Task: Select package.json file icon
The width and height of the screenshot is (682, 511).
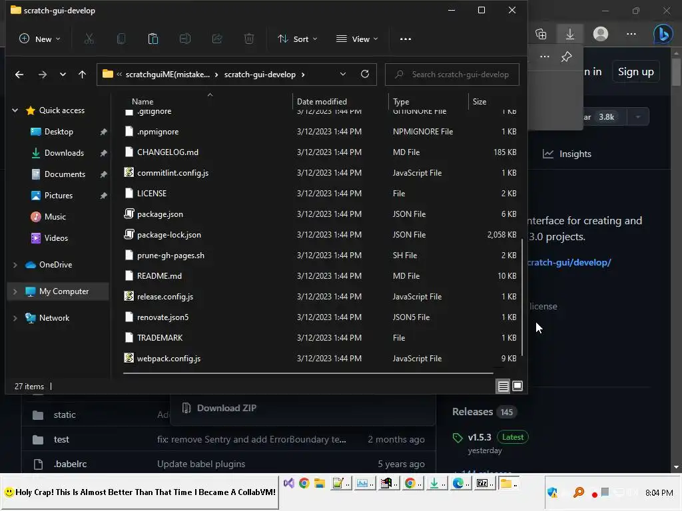Action: tap(129, 214)
